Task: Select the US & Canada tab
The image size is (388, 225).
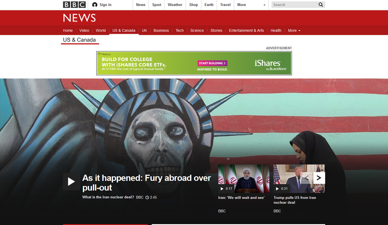Action: coord(124,31)
